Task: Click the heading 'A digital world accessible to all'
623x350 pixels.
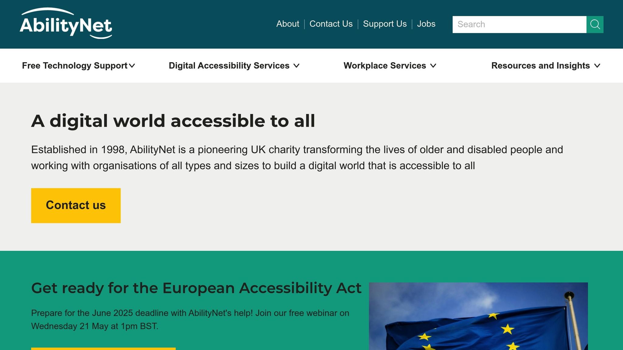Action: (173, 121)
